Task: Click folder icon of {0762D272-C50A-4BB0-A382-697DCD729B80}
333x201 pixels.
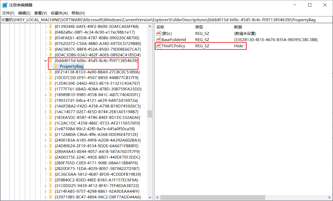Action: point(51,43)
